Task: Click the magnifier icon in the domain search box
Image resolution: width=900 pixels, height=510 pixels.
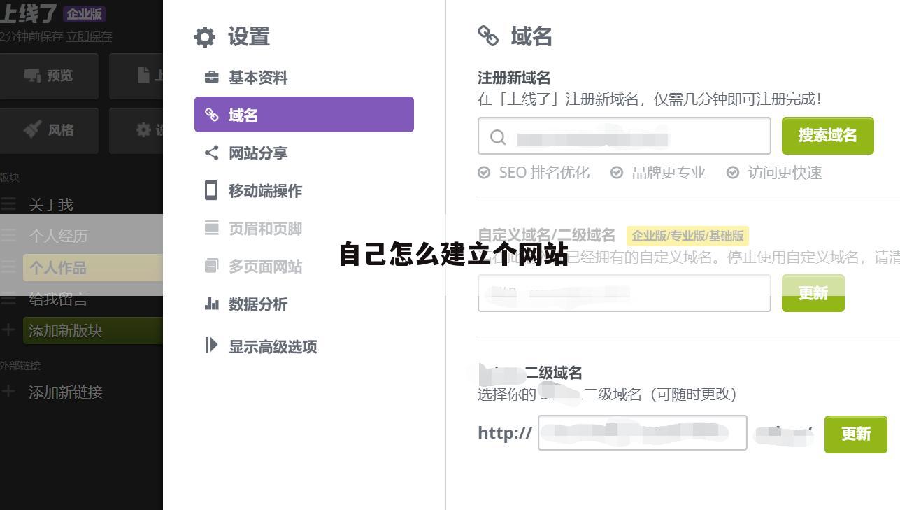Action: [497, 137]
